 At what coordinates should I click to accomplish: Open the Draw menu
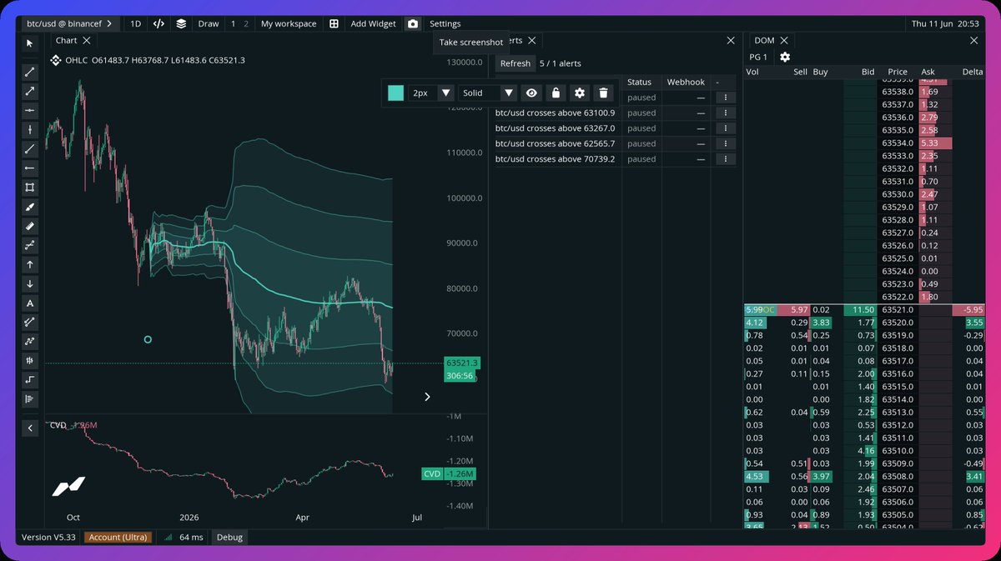coord(209,23)
